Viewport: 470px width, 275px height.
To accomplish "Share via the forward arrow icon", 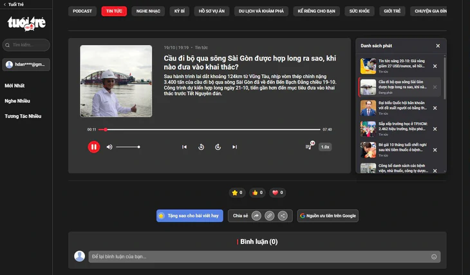I will pos(256,216).
